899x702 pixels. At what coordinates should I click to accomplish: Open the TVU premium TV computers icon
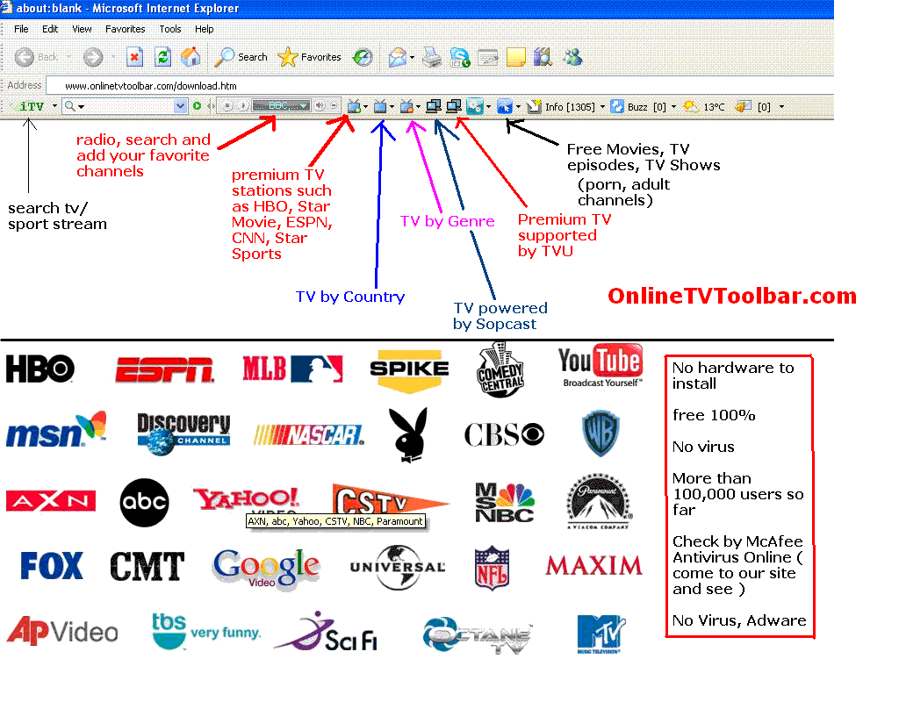coord(454,106)
